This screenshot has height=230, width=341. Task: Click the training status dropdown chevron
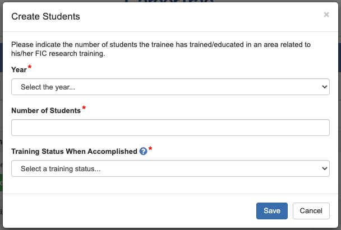(324, 168)
